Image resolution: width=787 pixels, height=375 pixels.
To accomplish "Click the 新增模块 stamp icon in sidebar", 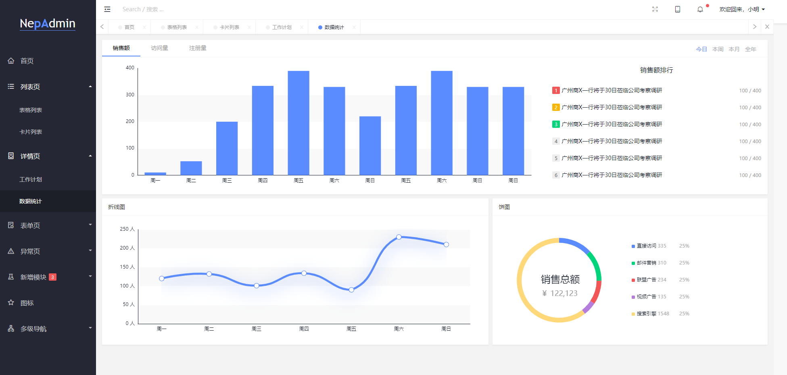I will [11, 277].
